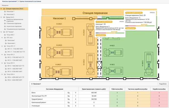Select Ремонтно-механическое отделение tree item

point(15,20)
